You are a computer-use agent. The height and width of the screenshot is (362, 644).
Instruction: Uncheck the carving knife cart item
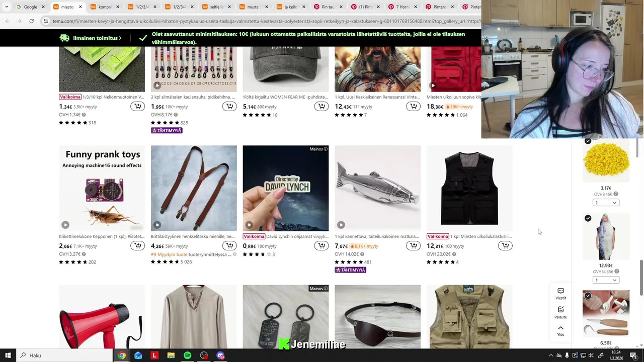pos(588,296)
